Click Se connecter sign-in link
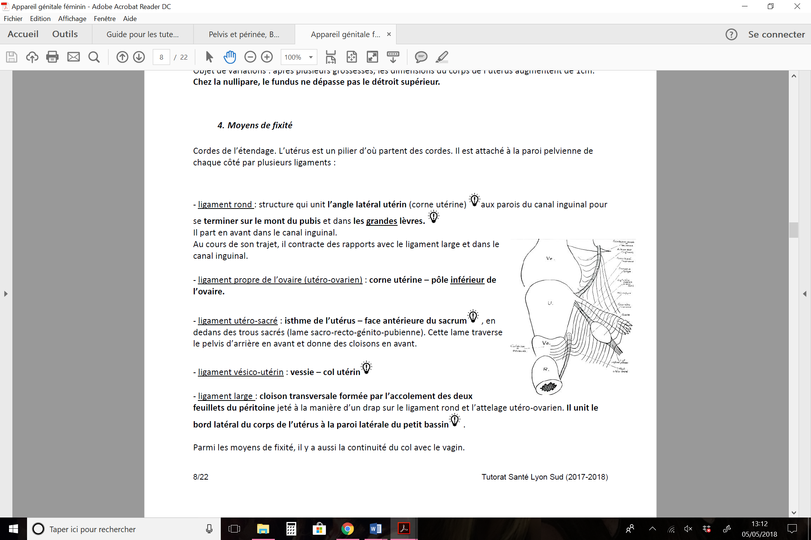 pos(776,34)
